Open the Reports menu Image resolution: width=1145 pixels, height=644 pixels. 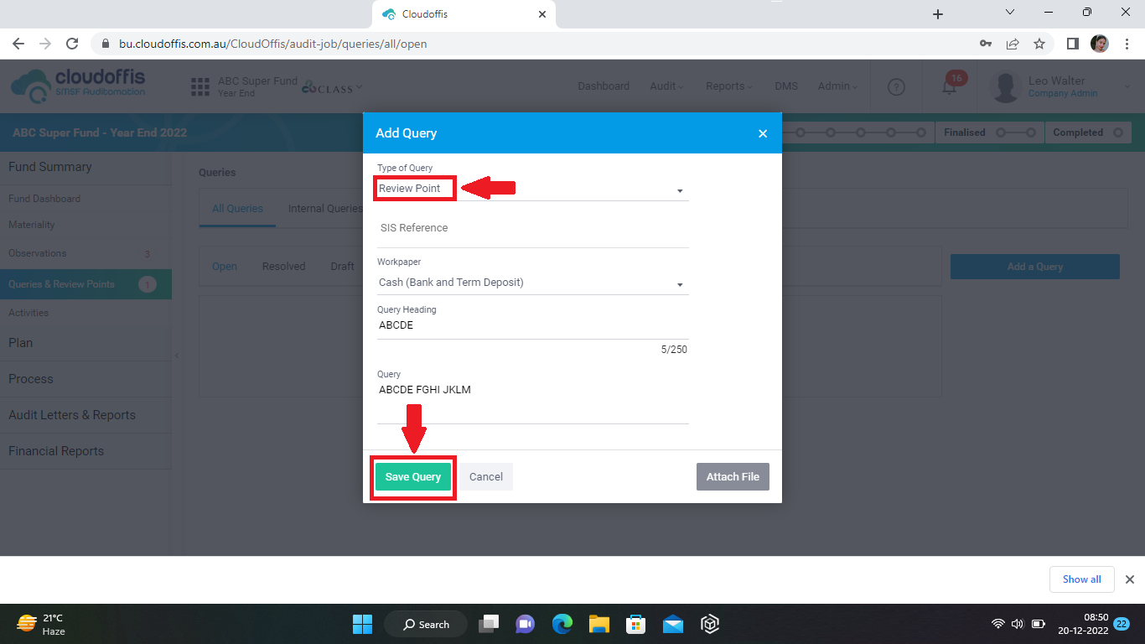pyautogui.click(x=728, y=86)
